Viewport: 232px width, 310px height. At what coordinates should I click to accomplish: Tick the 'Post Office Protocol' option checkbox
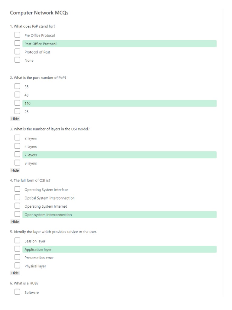click(x=18, y=44)
